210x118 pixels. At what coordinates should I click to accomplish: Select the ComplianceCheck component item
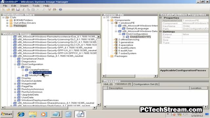[33, 59]
